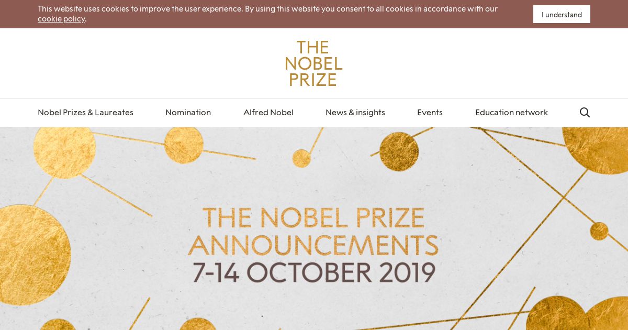Open Education network menu item
Screen dimensions: 628x330
[511, 112]
